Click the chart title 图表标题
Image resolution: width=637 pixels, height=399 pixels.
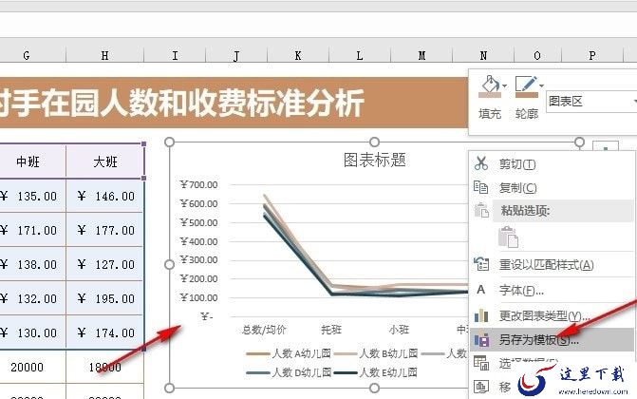pyautogui.click(x=375, y=161)
